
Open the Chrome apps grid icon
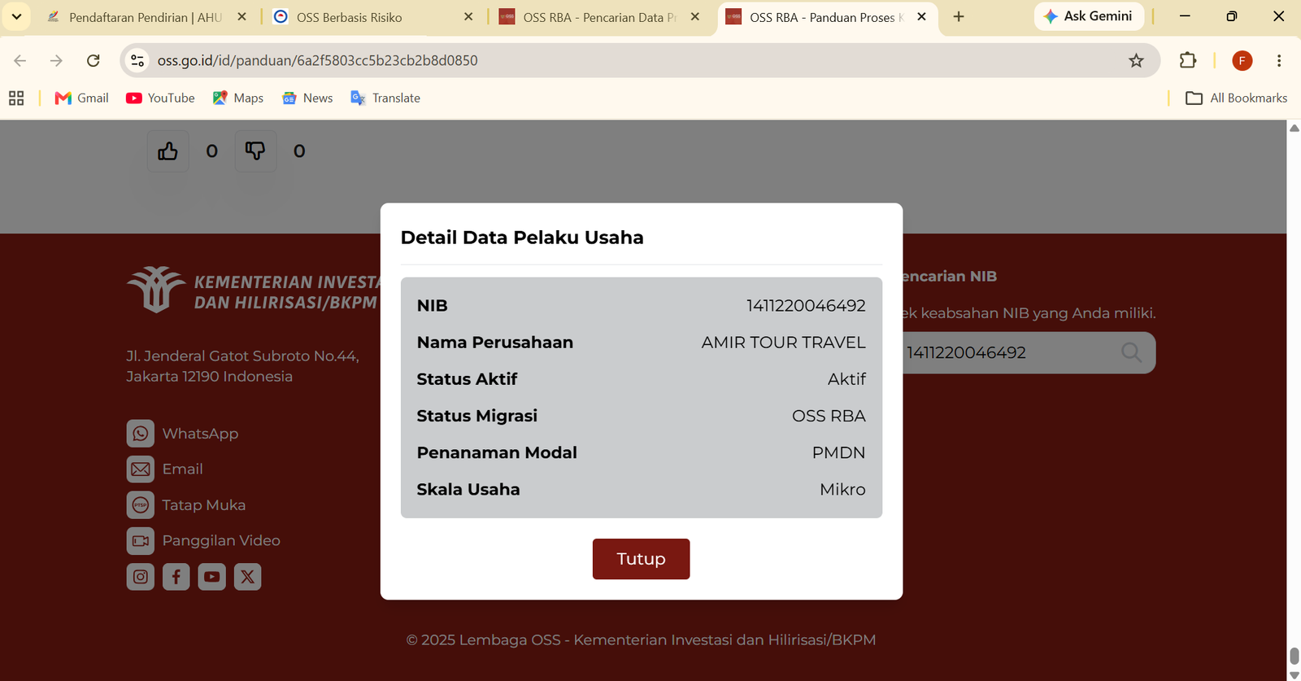(x=16, y=98)
